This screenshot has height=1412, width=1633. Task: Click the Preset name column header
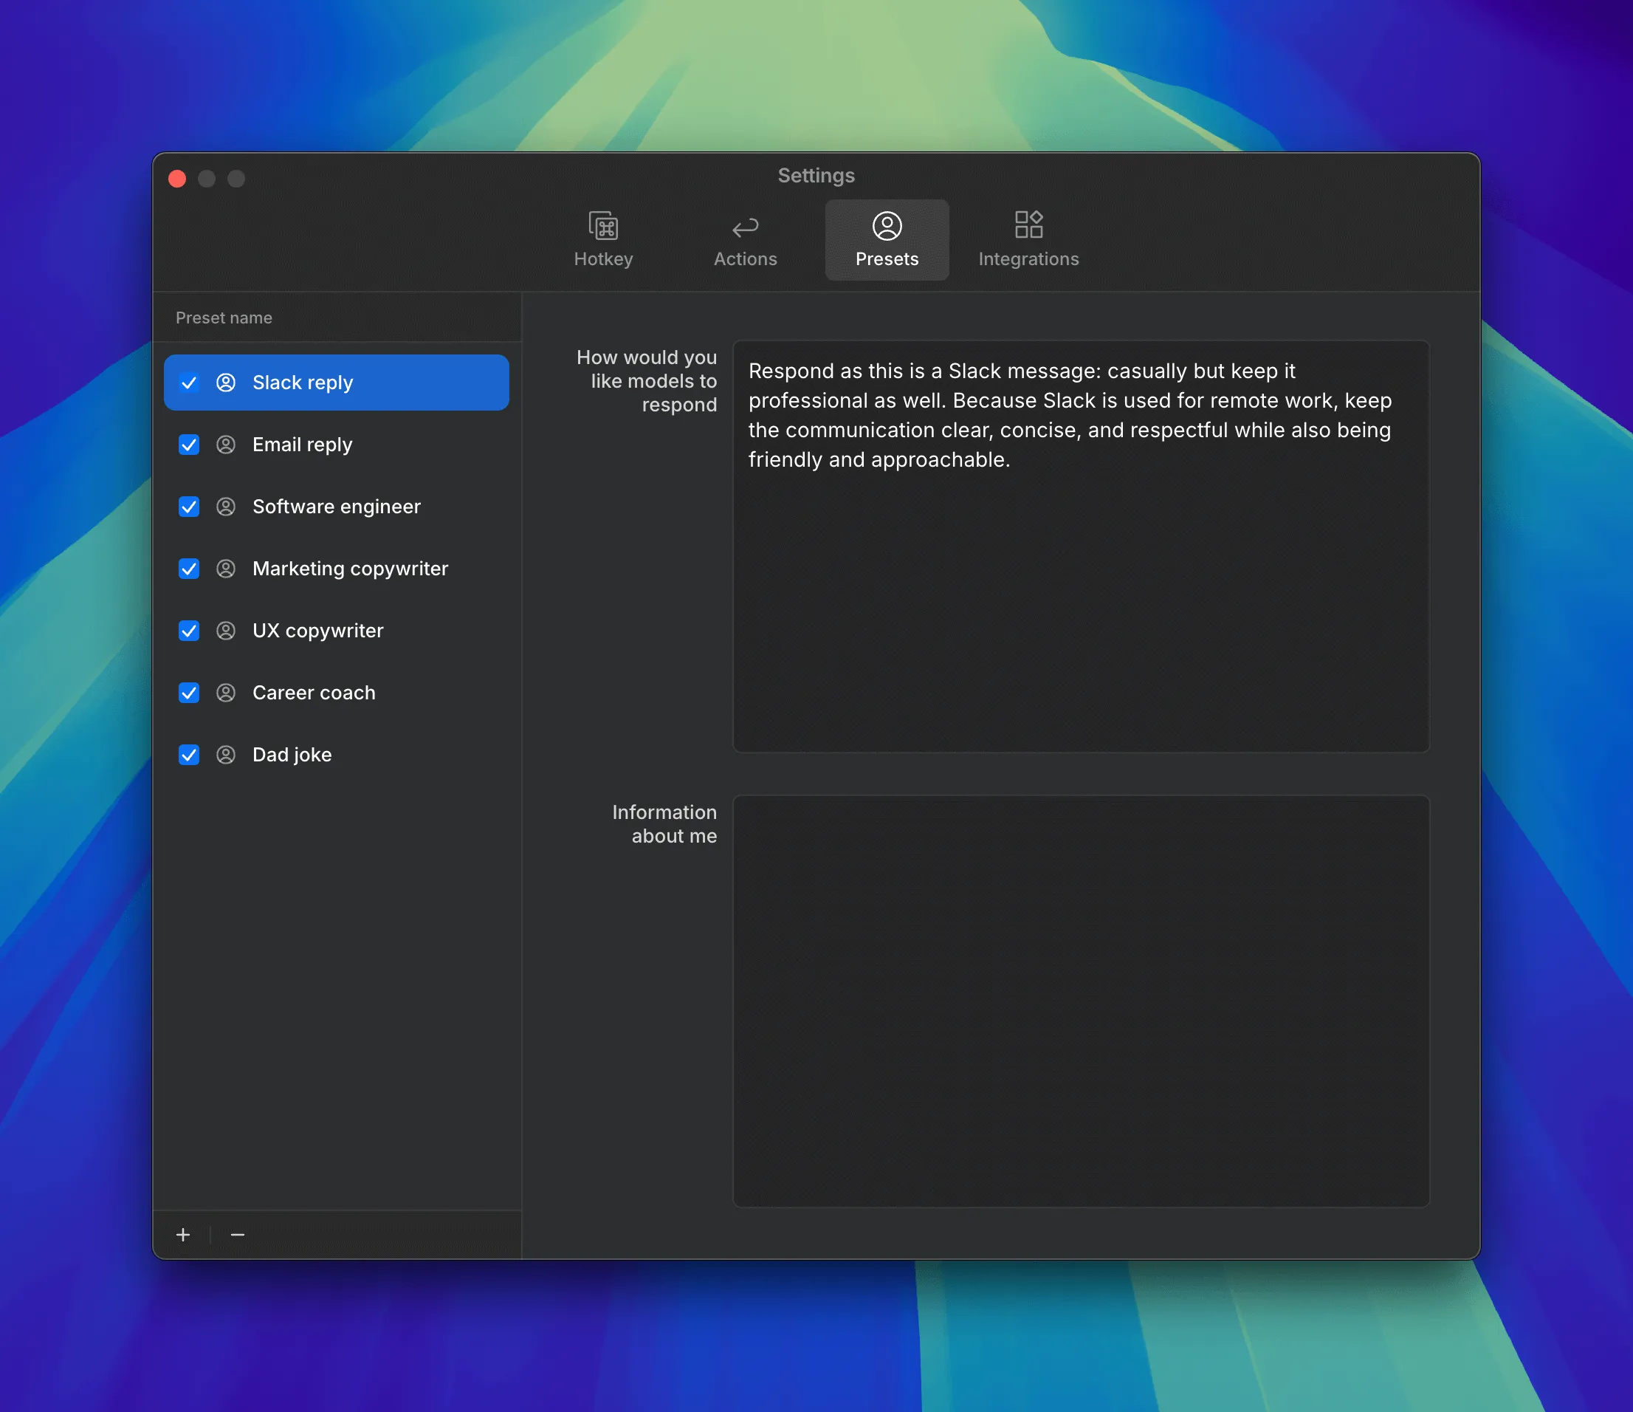(x=224, y=318)
